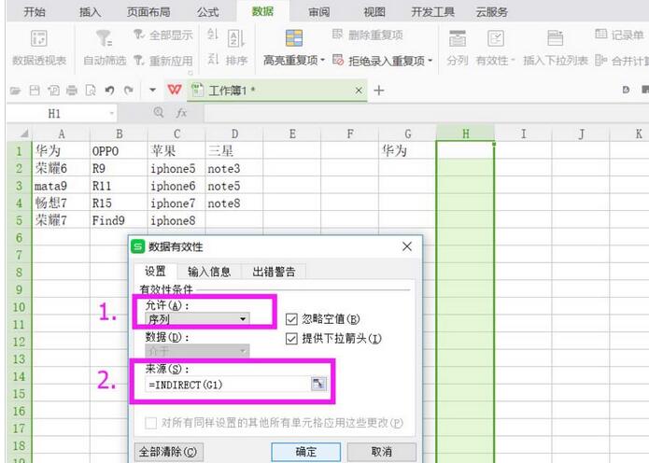
Task: Sort ascending with the top sort icon
Action: pyautogui.click(x=213, y=35)
